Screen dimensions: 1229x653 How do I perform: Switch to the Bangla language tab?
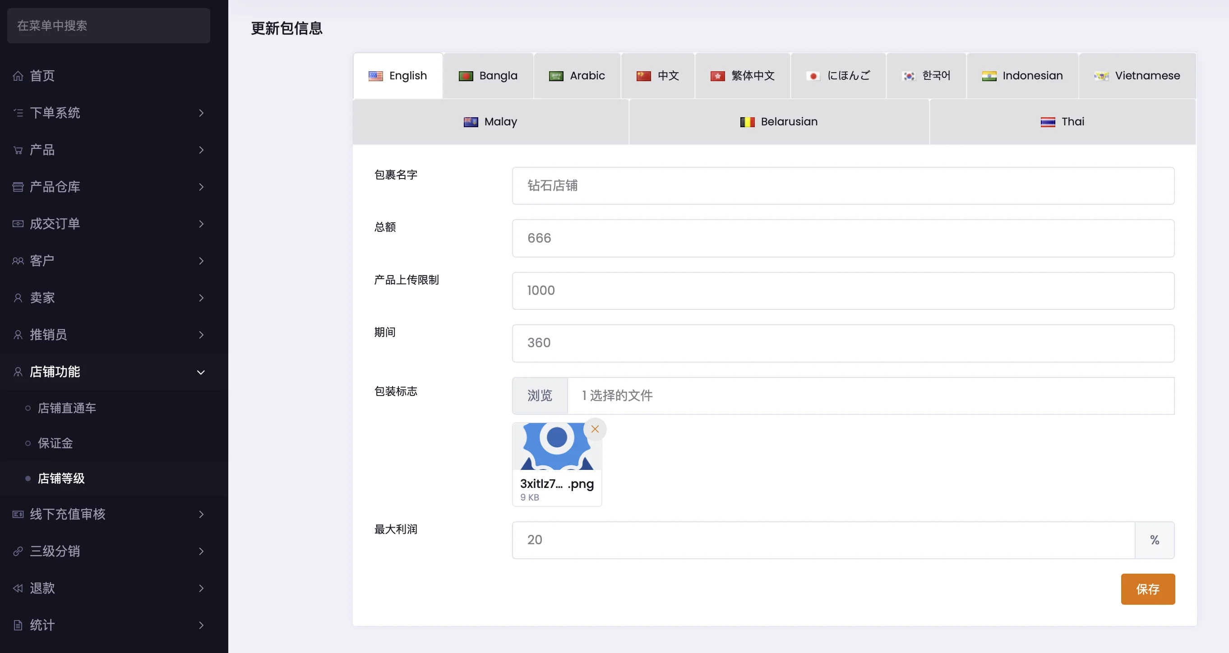tap(488, 76)
